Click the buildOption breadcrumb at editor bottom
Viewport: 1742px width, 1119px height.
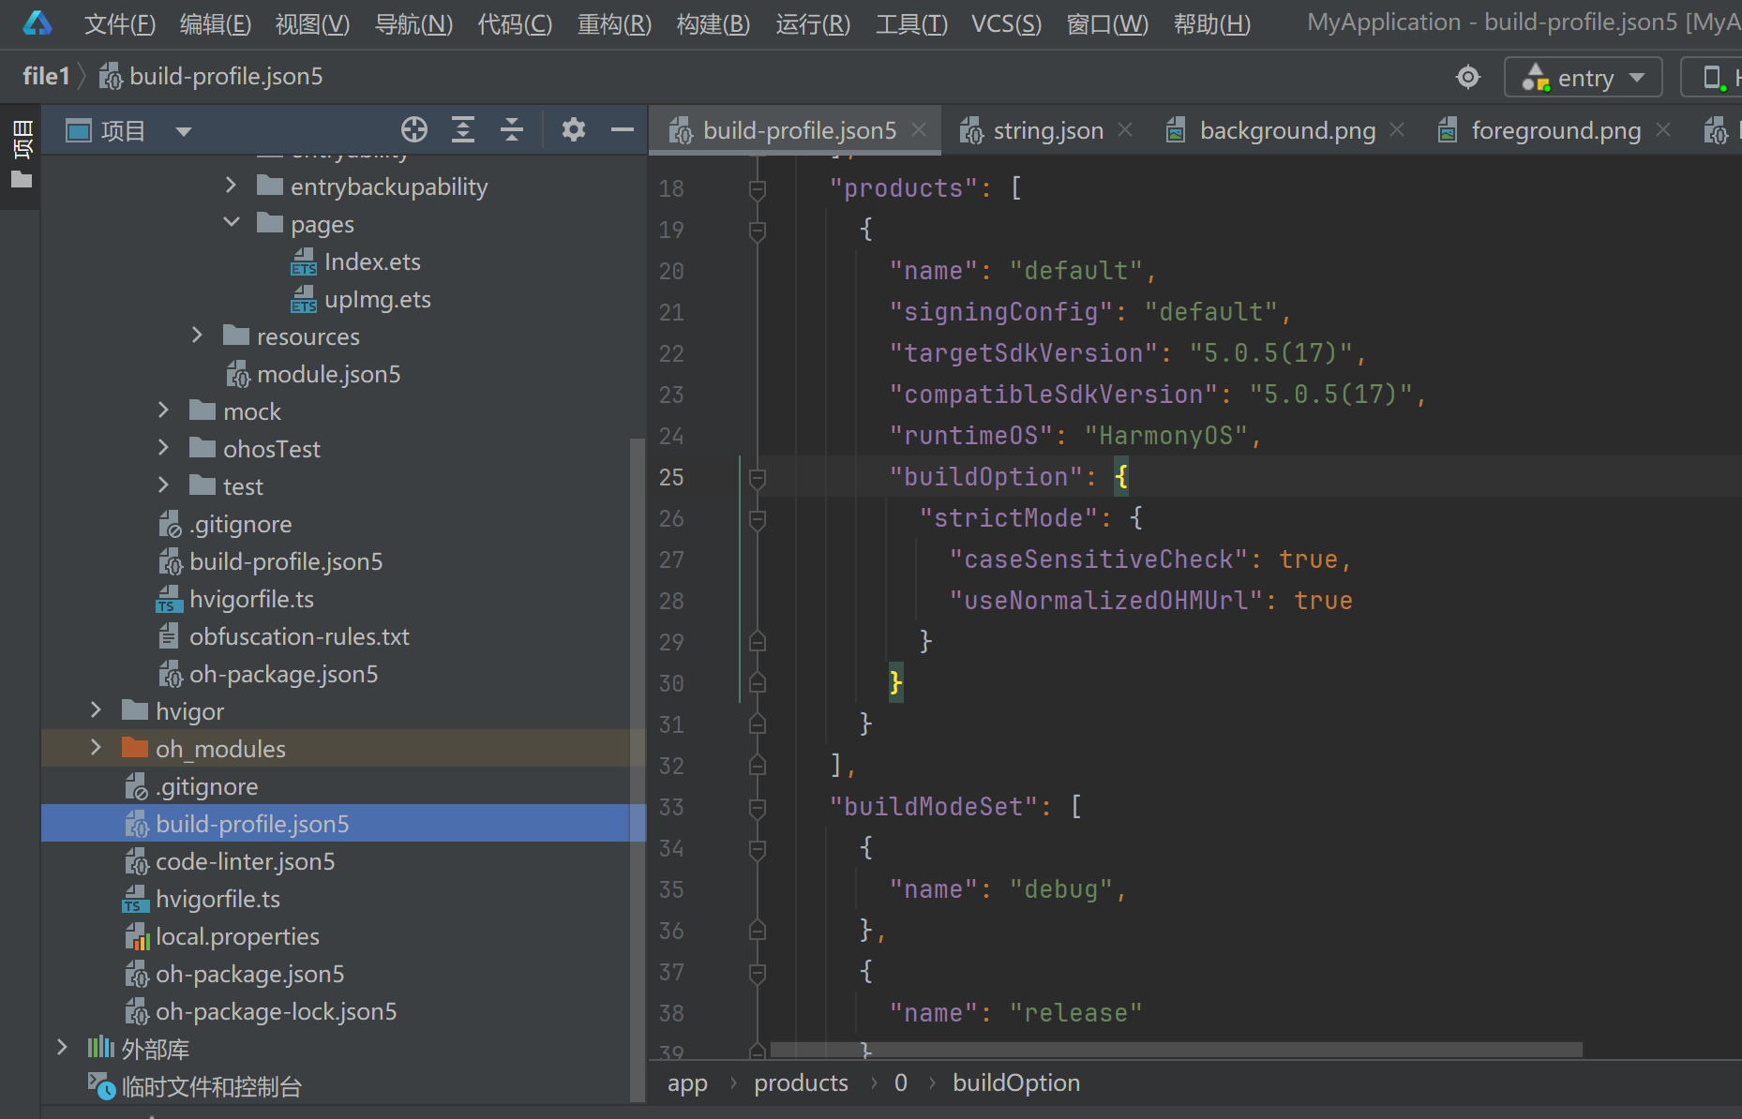[x=1016, y=1082]
